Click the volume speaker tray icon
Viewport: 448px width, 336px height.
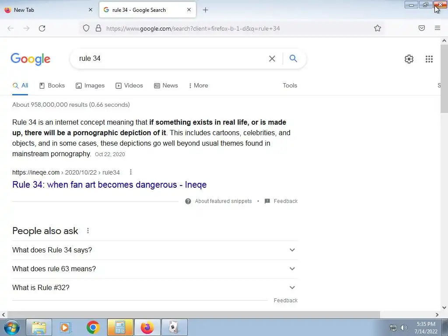click(404, 328)
